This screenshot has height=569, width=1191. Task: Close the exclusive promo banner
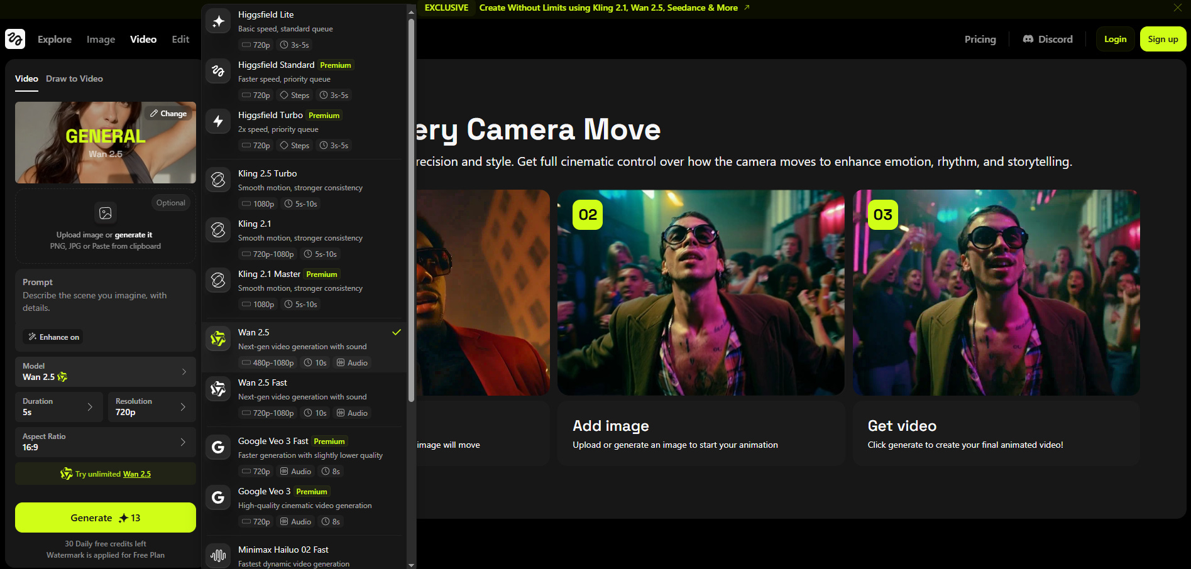(x=1177, y=8)
